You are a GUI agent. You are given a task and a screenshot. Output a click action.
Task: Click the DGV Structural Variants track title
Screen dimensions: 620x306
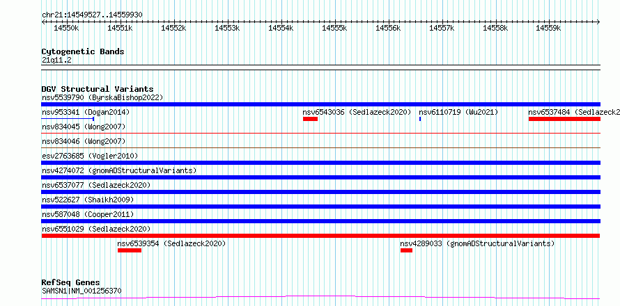(98, 89)
